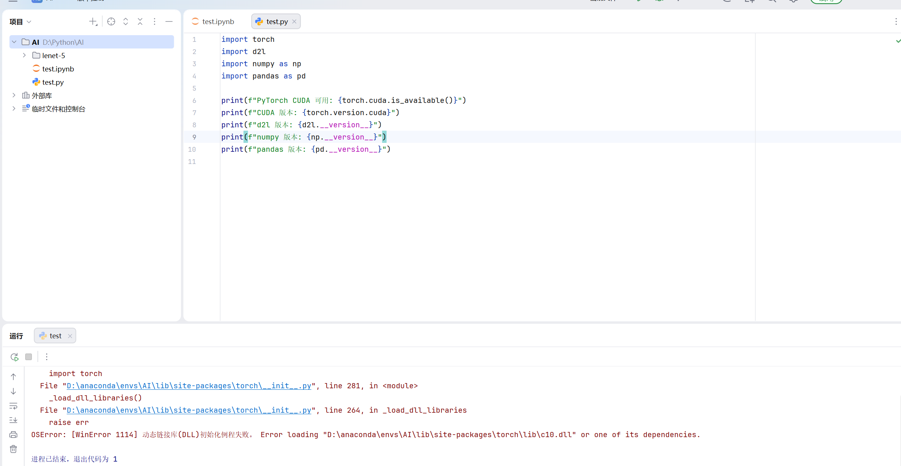Click the rerun test icon
Image resolution: width=901 pixels, height=466 pixels.
(14, 357)
